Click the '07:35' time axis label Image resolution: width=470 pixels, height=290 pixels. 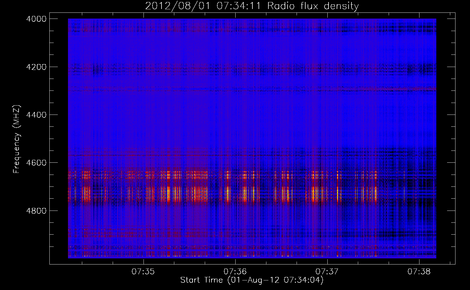pos(143,272)
